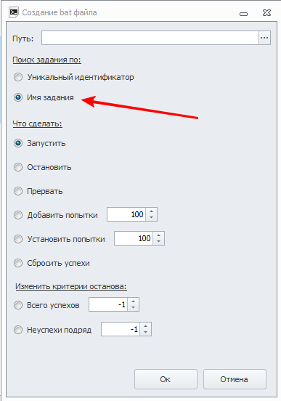Select Имя задания radio option
Image resolution: width=281 pixels, height=401 pixels.
[18, 97]
